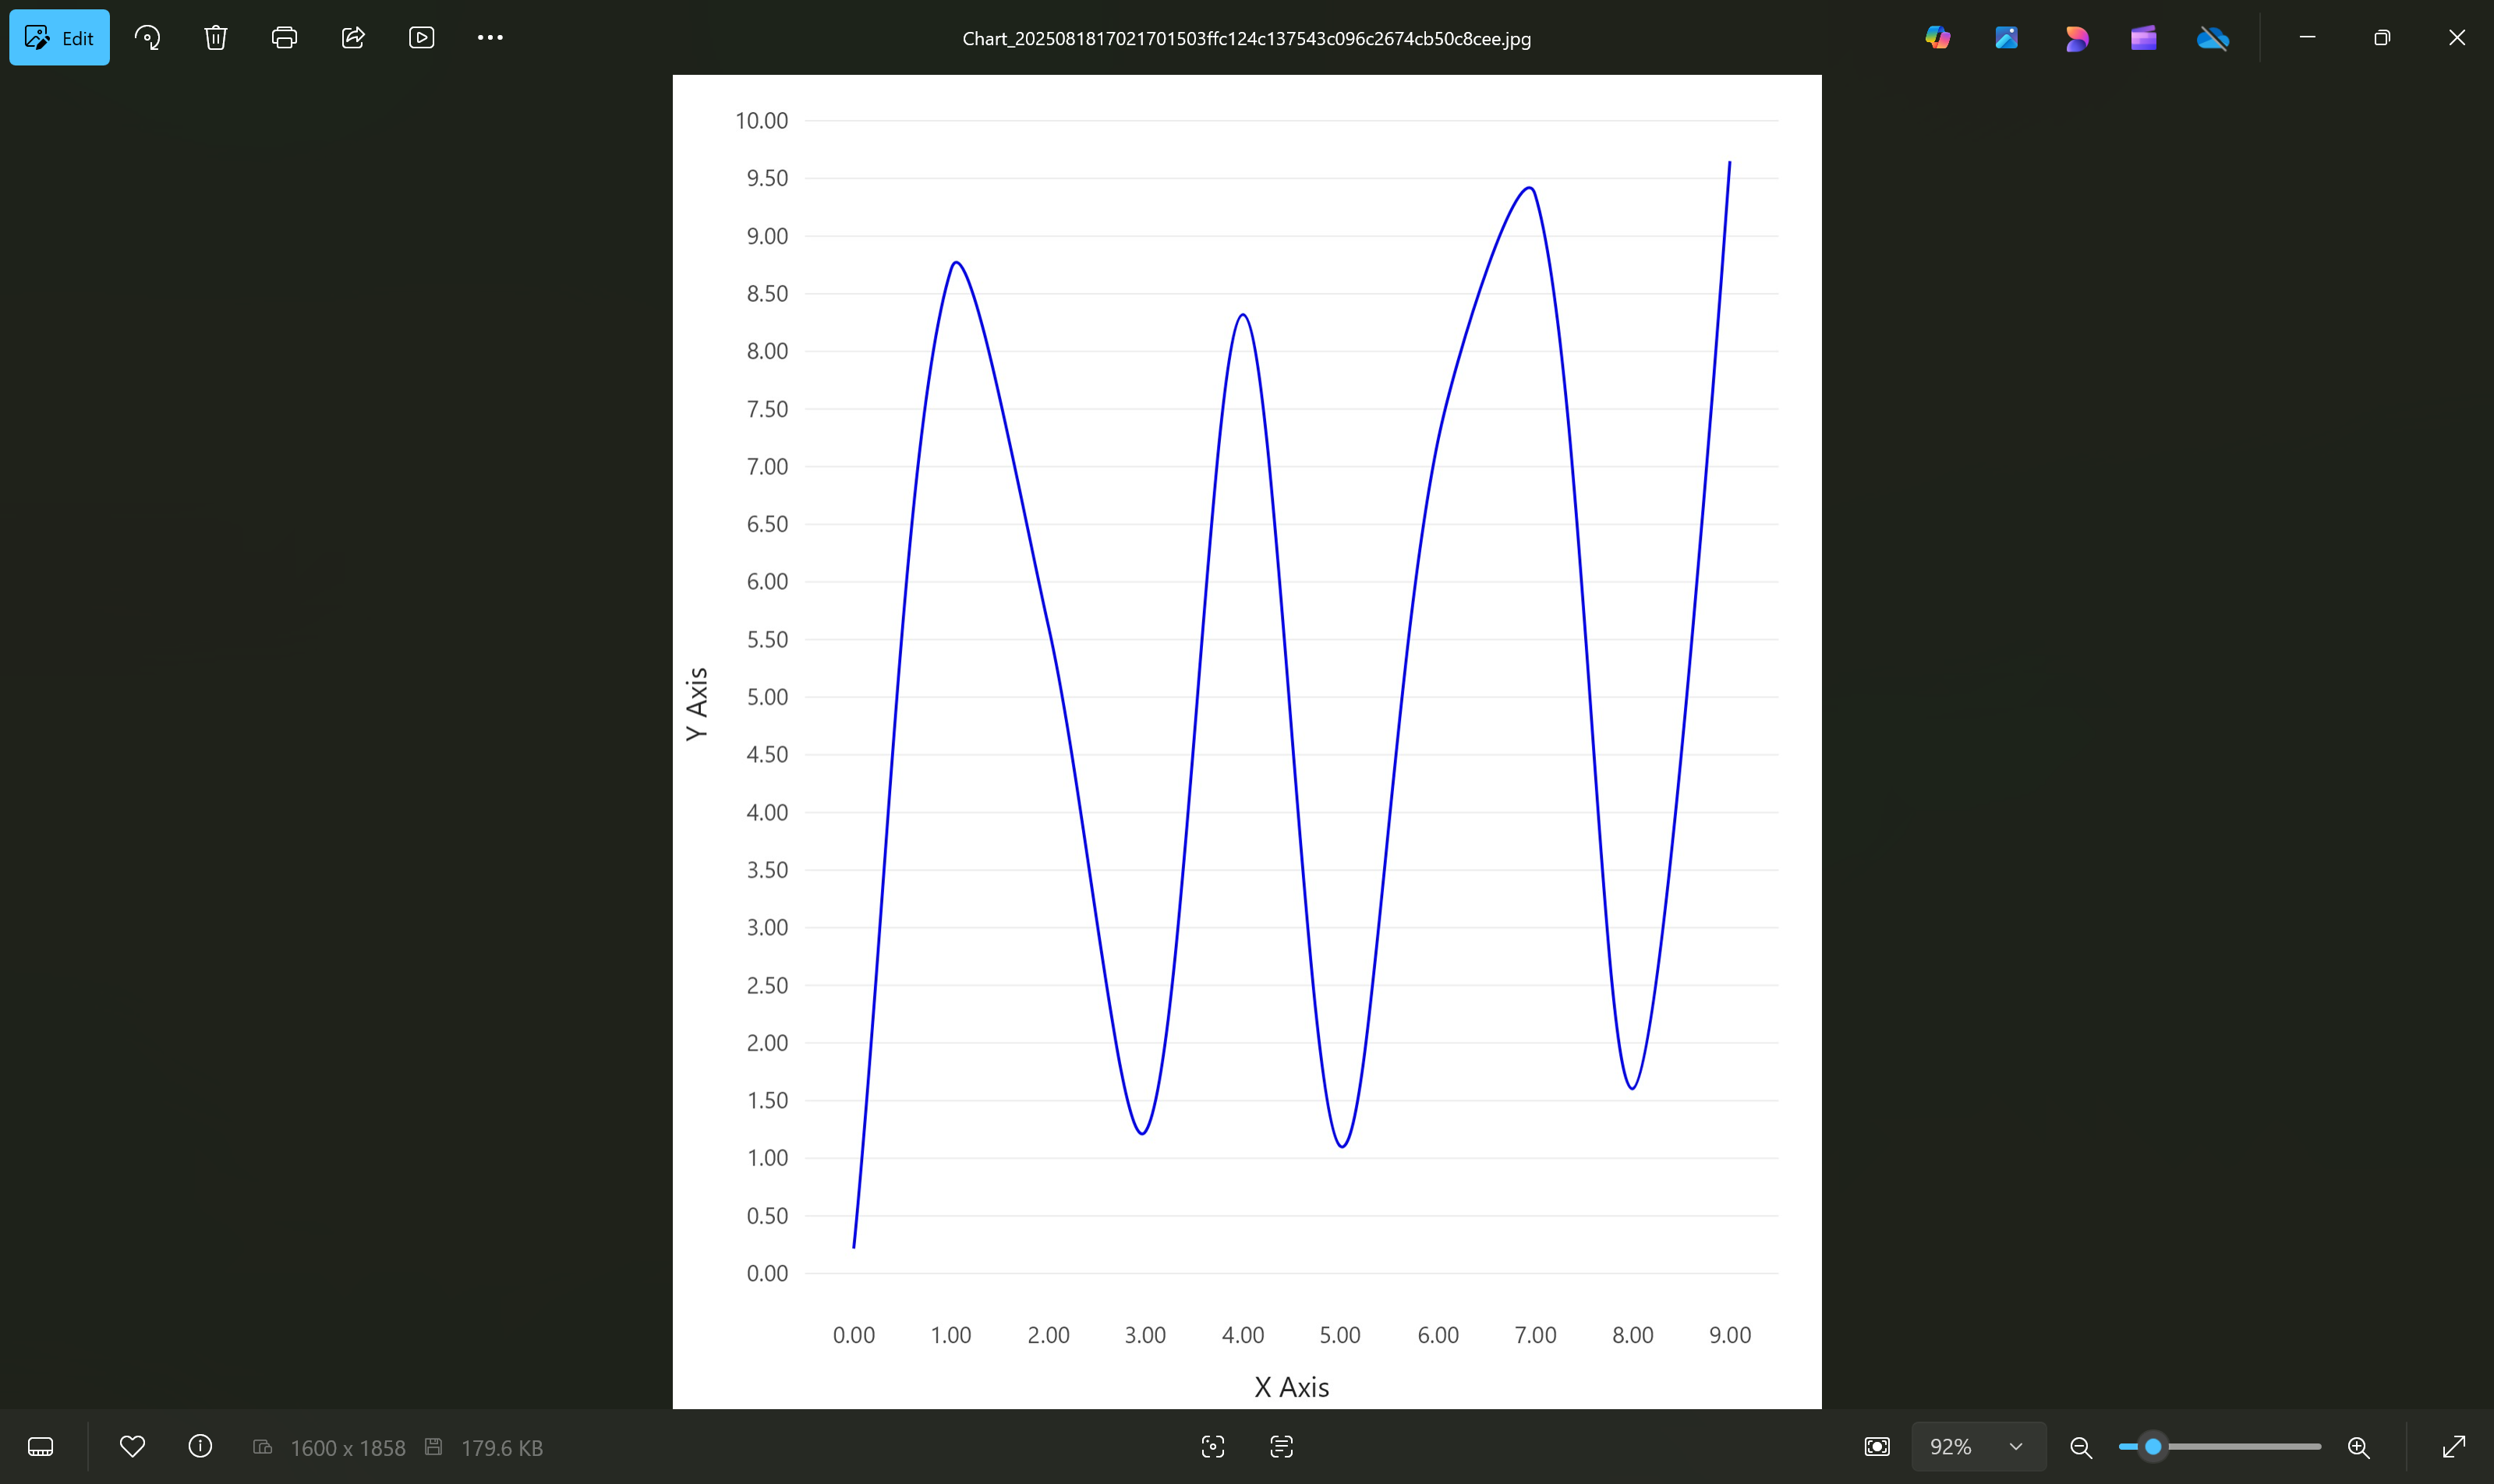
Task: Toggle the filmstrip view in the bottom left
Action: [41, 1447]
